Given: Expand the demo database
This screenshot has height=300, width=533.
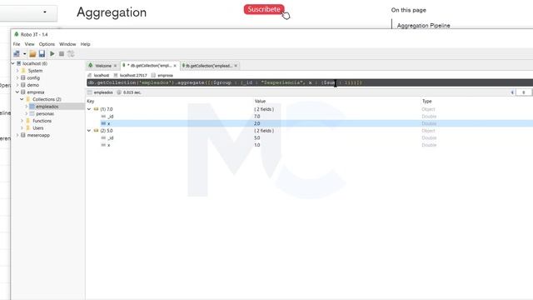Looking at the screenshot, I should 17,85.
